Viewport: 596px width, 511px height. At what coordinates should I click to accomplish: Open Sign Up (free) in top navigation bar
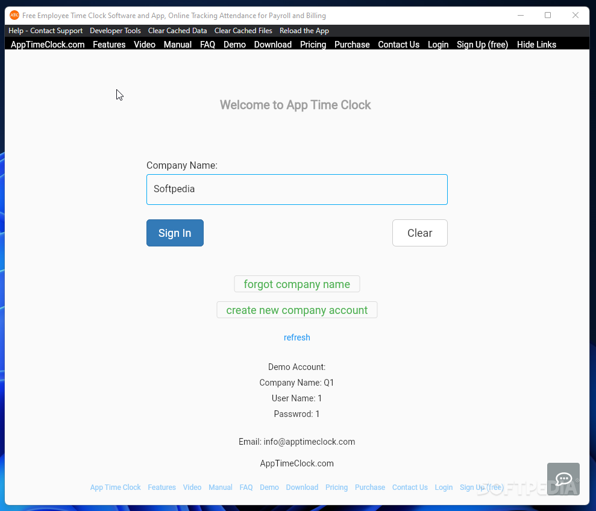(482, 45)
